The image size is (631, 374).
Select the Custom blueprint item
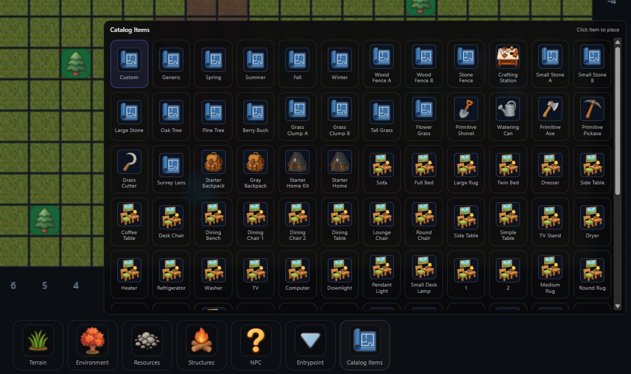[129, 64]
